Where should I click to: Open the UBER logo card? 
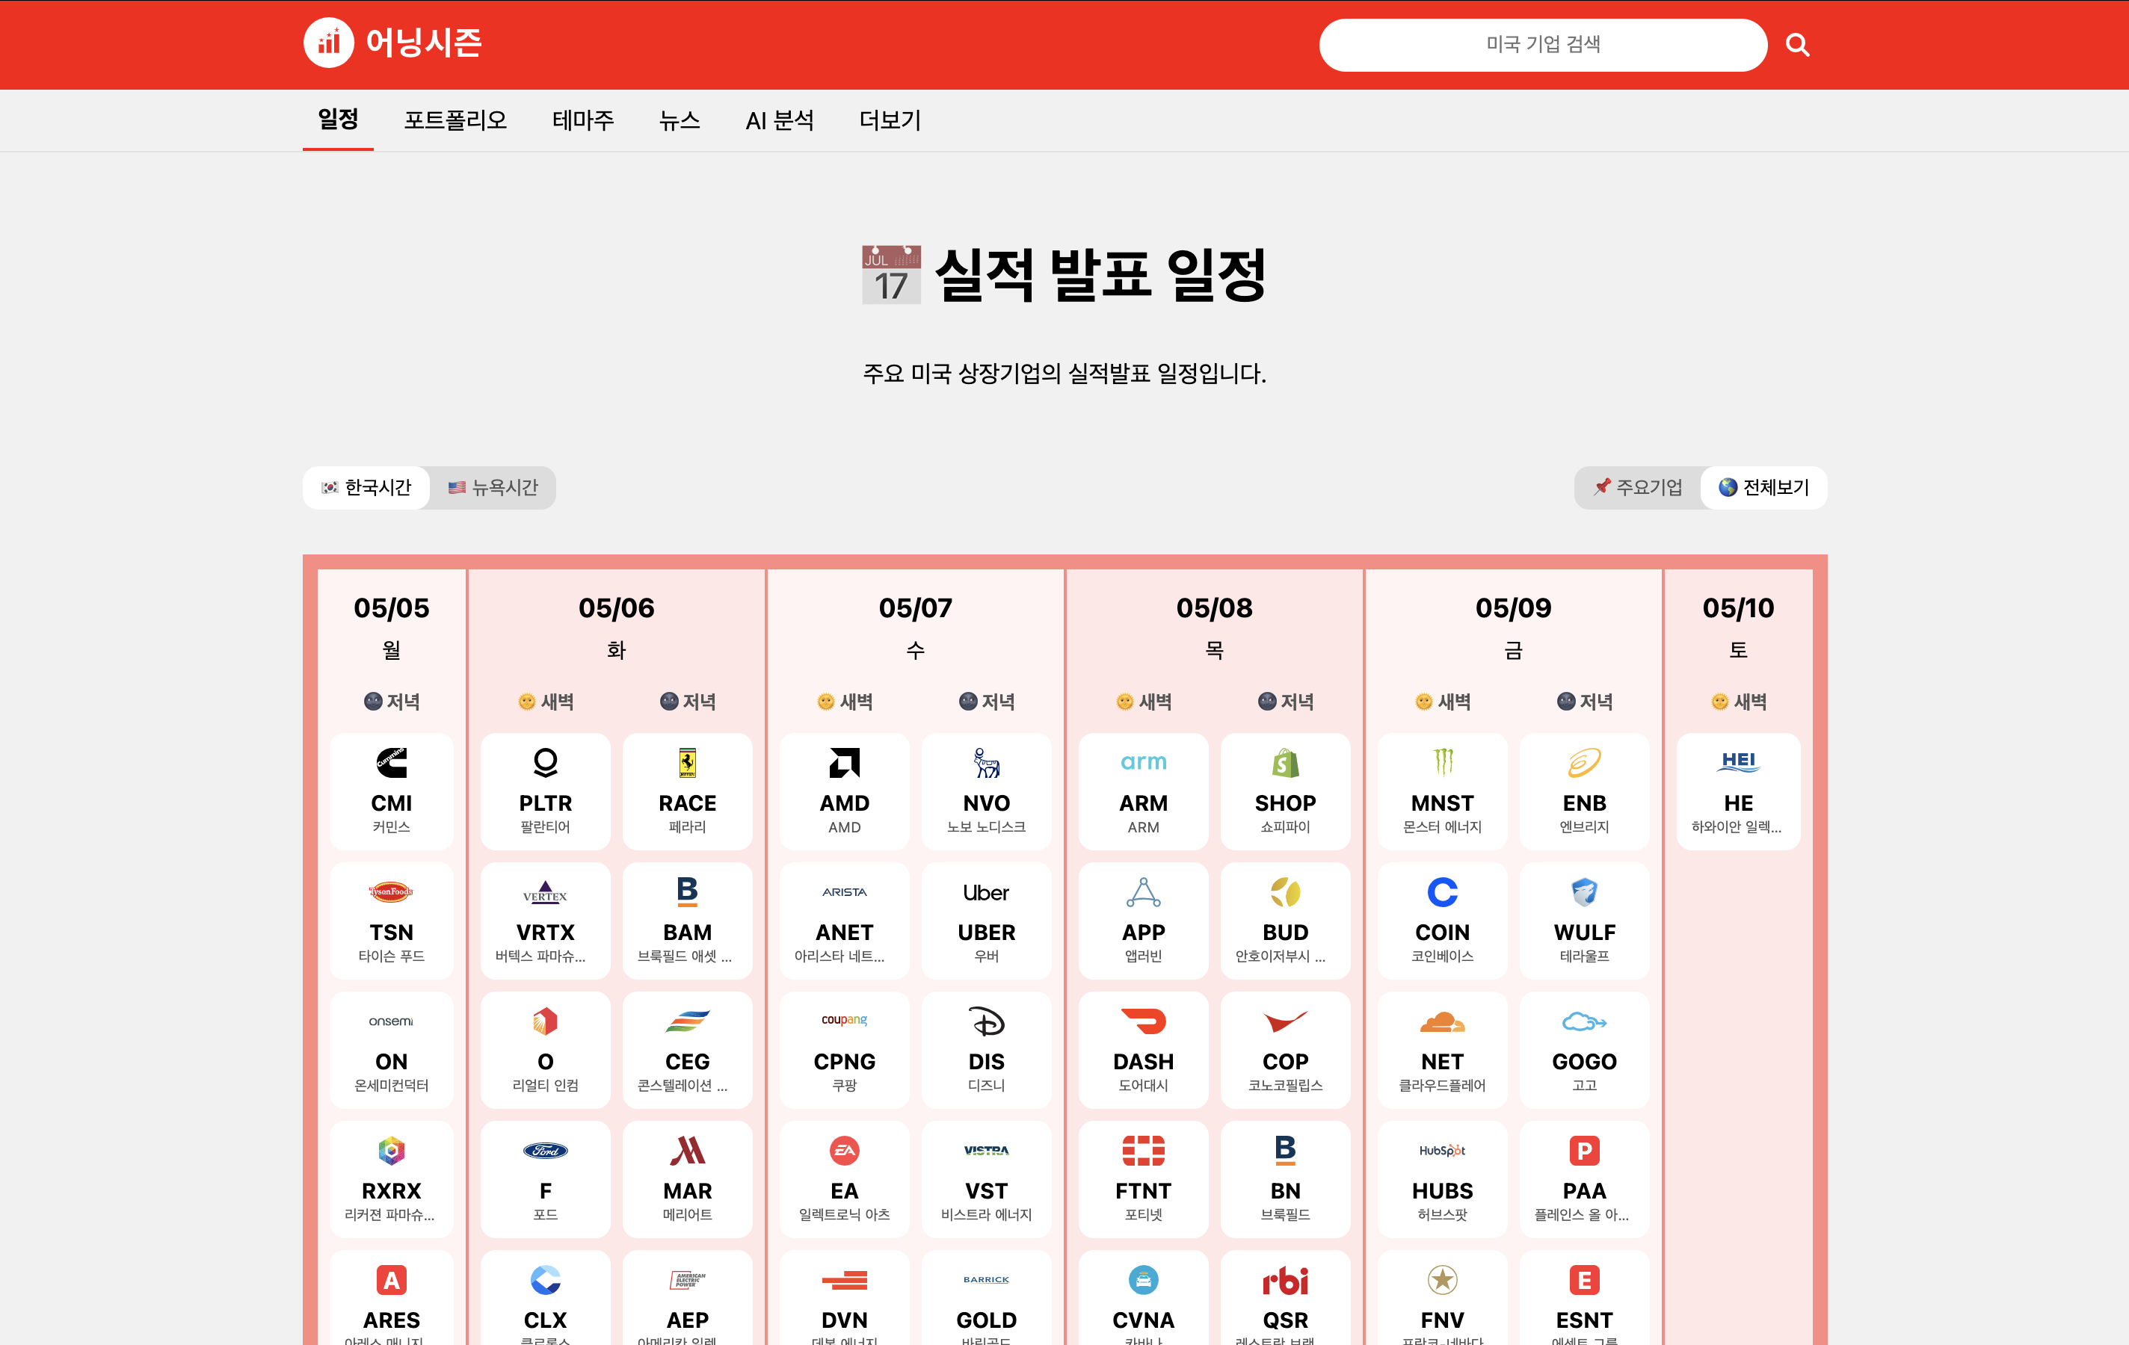(x=986, y=920)
